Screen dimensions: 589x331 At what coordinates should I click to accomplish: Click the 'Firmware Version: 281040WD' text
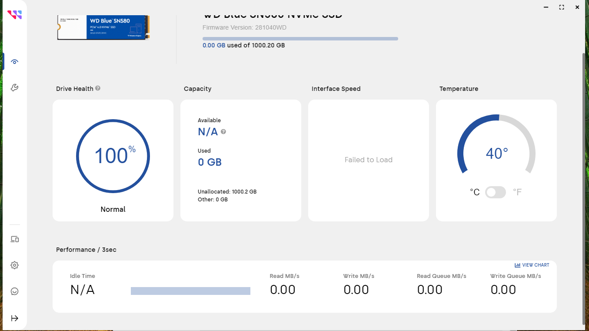[x=244, y=27]
